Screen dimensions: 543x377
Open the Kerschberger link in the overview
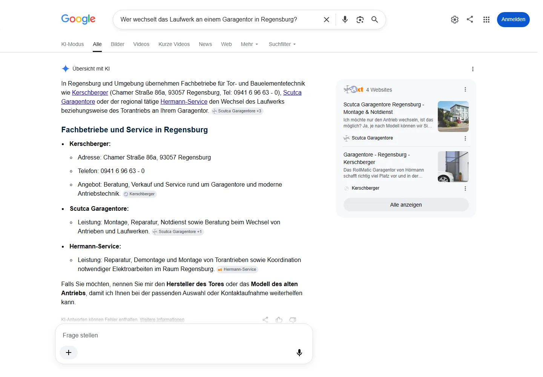tap(90, 92)
